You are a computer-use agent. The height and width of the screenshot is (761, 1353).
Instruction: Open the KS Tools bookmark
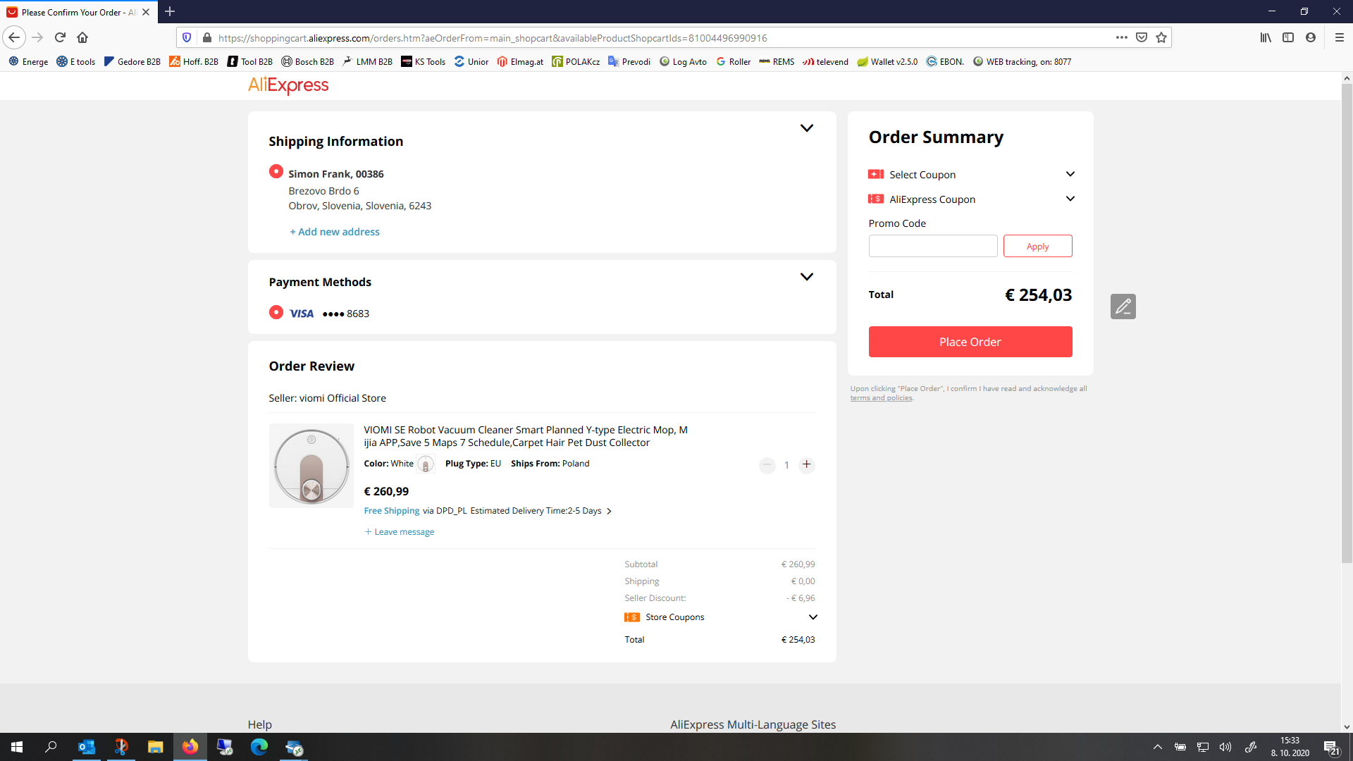(x=424, y=62)
